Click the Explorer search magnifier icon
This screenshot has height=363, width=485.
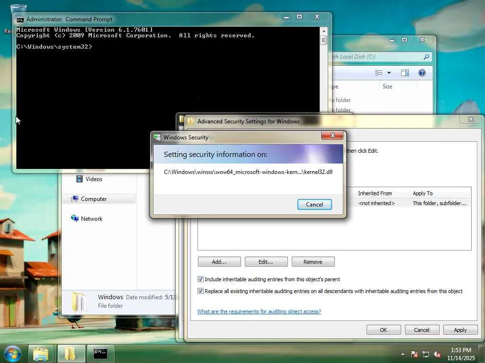(x=426, y=57)
